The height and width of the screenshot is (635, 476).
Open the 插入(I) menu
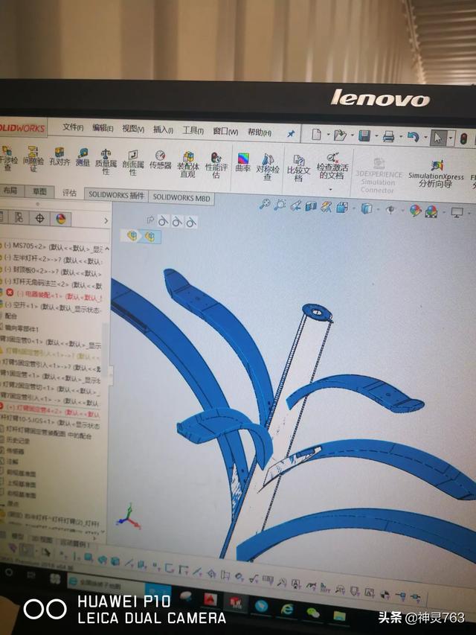[163, 130]
